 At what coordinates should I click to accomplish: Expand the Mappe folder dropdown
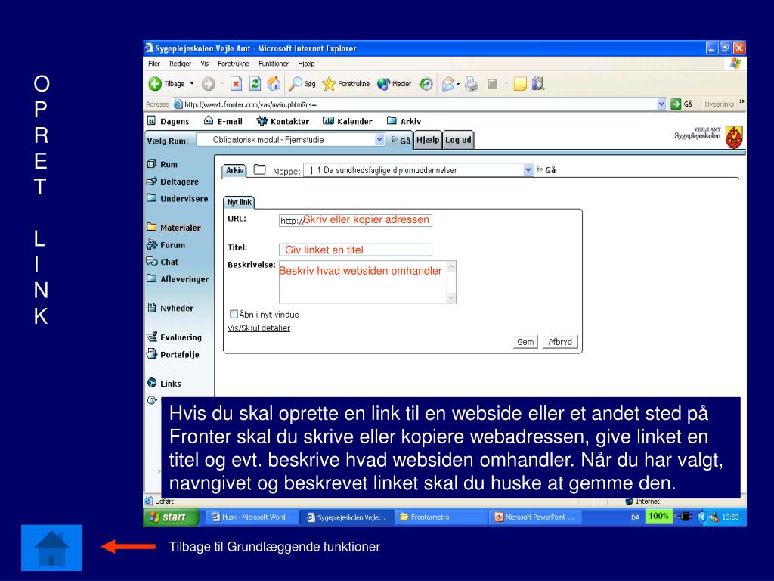[528, 170]
